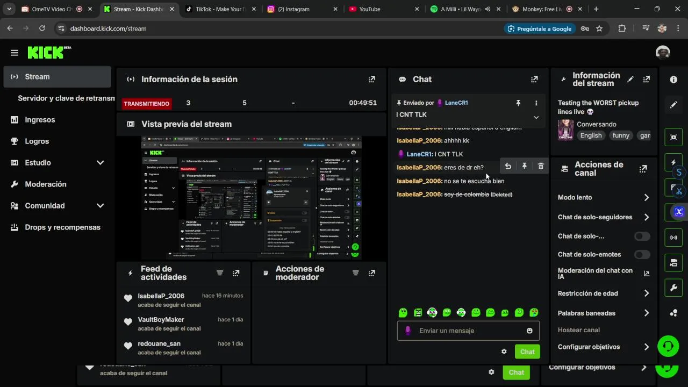Click the English tag in stream info
This screenshot has height=387, width=688.
click(591, 135)
